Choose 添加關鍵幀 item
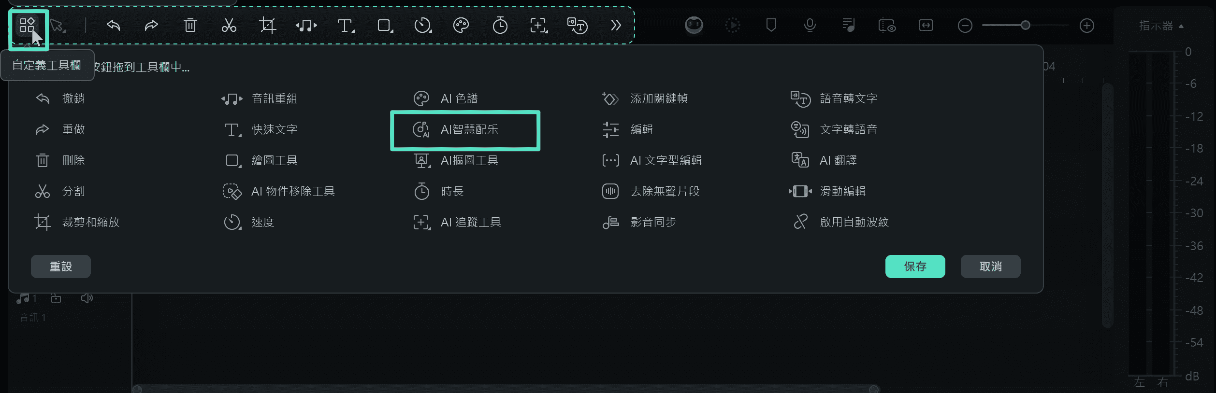1216x393 pixels. click(x=645, y=98)
